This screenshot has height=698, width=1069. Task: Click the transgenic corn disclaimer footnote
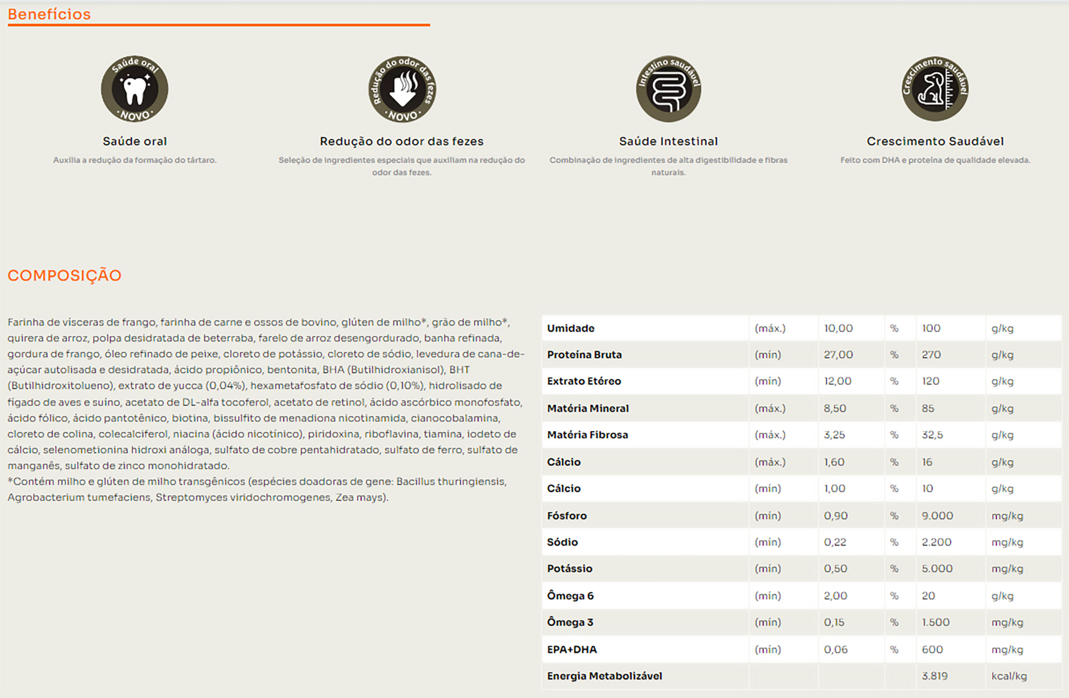(x=256, y=490)
